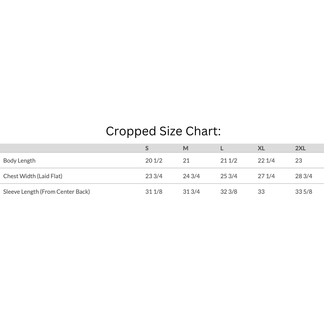Select the 32 3/8 sleeve length value
Viewport: 324px width, 324px height.
point(229,192)
